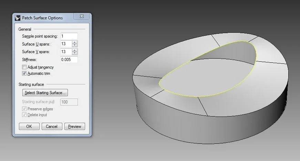
Task: Click the Preview button
Action: (x=75, y=126)
